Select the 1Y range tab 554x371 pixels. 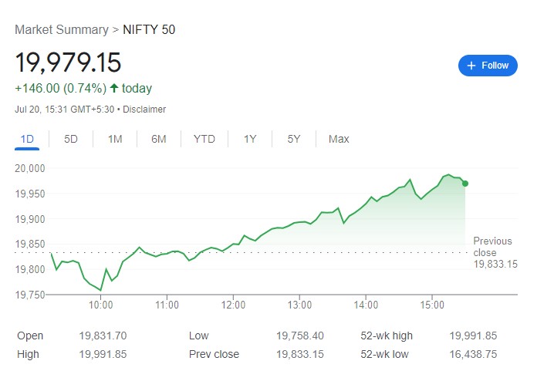(250, 139)
